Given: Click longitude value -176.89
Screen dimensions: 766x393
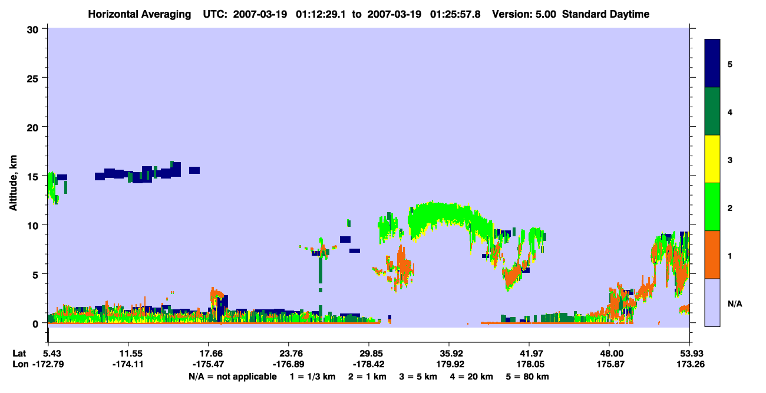Looking at the screenshot, I should coord(288,364).
